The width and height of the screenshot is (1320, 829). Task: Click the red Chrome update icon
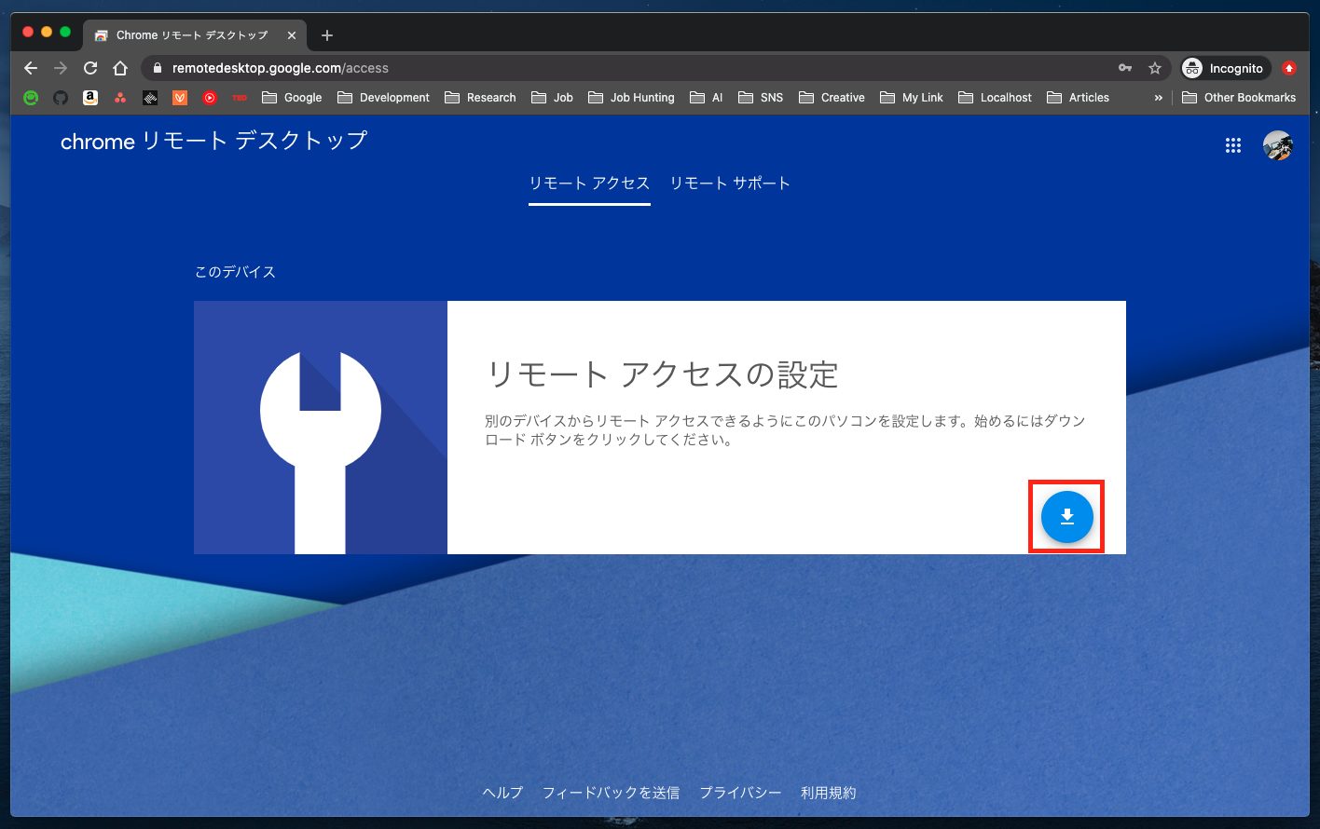pyautogui.click(x=1289, y=68)
